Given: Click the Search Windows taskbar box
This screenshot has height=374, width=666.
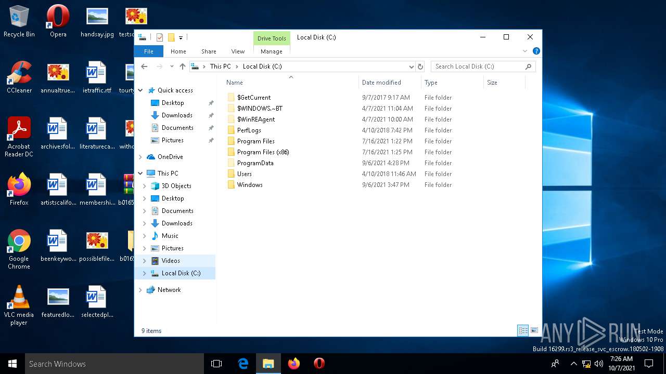Looking at the screenshot, I should [x=114, y=364].
